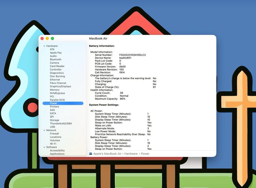Select Bluetooth in the Hardware list
256x188 pixels.
(x=56, y=59)
